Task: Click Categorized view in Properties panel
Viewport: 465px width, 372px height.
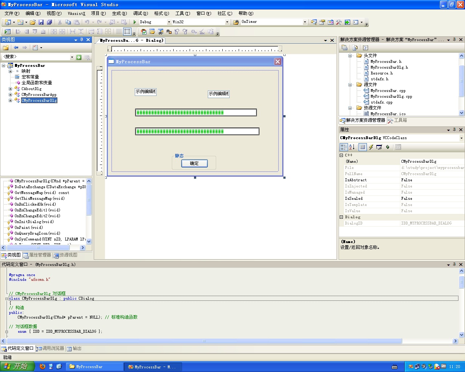Action: point(344,147)
